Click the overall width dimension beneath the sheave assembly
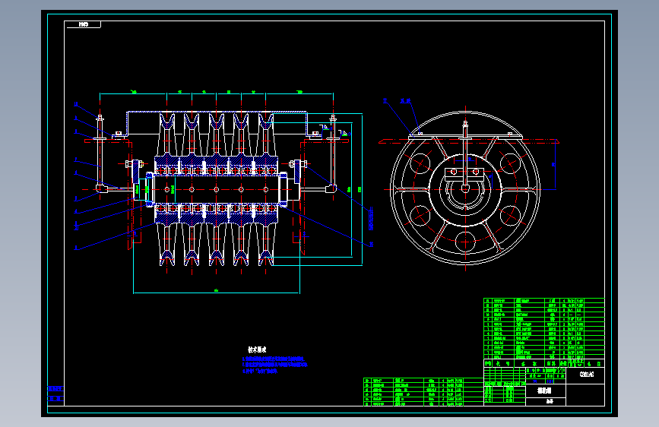The image size is (659, 427). pyautogui.click(x=217, y=290)
